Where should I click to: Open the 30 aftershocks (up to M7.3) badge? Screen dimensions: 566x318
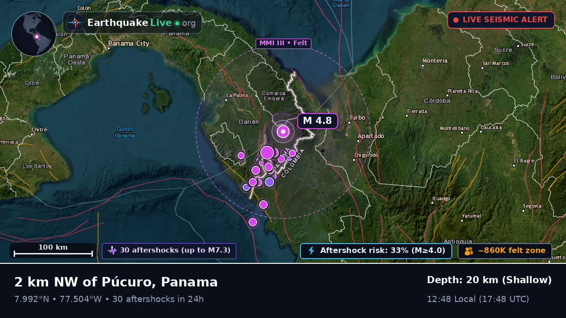[x=169, y=251]
